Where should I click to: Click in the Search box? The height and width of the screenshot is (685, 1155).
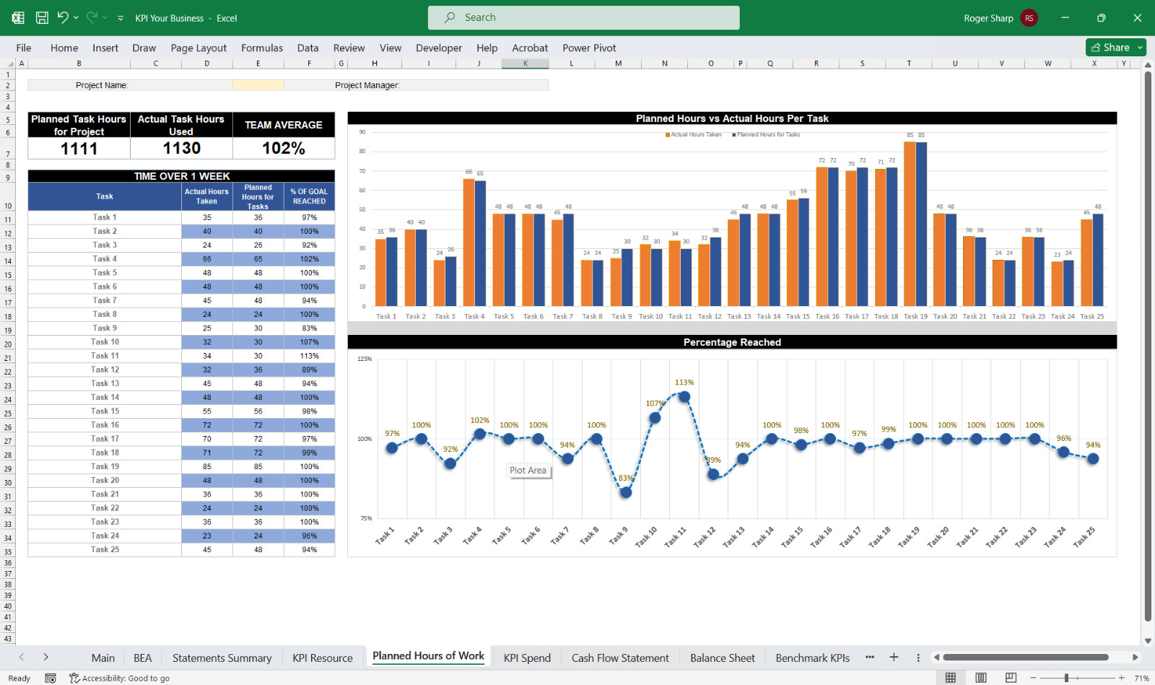(583, 17)
